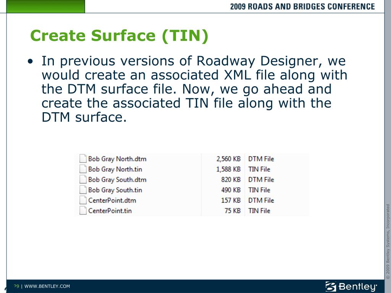Screen dimensions: 391x293
Task: Click the 2009 Roads and Bridges Conference header
Action: (x=302, y=6)
